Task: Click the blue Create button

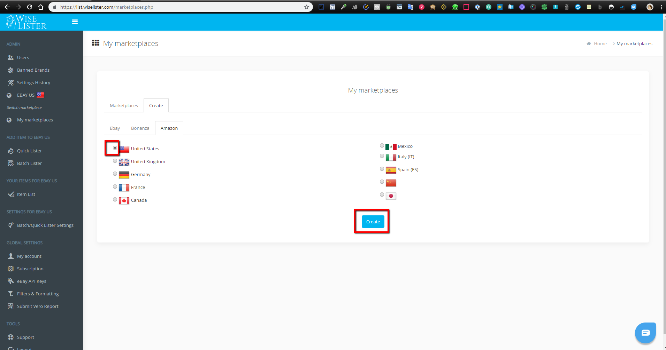Action: coord(373,222)
